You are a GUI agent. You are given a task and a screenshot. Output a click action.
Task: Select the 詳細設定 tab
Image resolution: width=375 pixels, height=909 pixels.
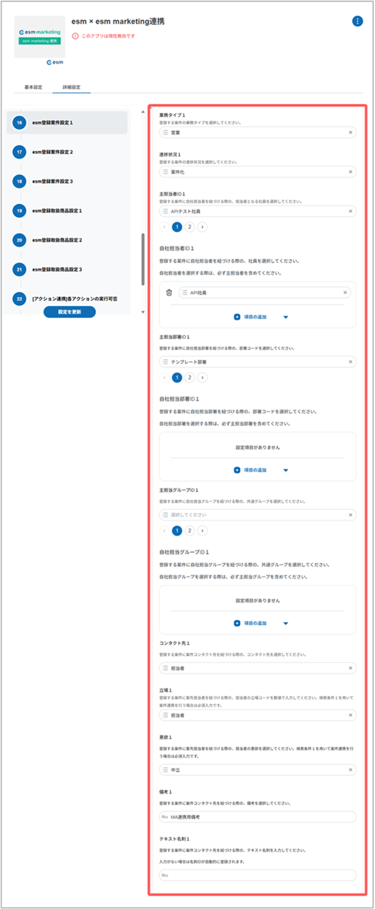point(71,87)
